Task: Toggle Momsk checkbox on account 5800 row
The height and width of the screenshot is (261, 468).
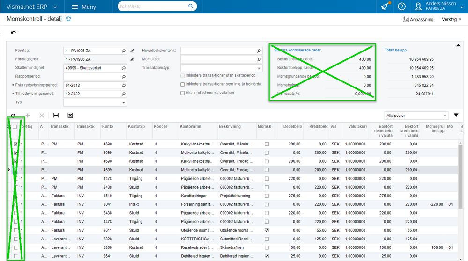Action: pos(267,247)
